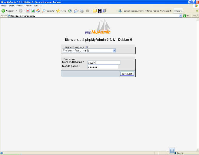The height and width of the screenshot is (155, 199).
Task: Click the Internet zone status indicator
Action: point(179,153)
